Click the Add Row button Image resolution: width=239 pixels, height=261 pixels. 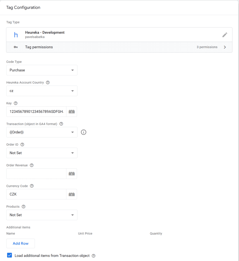(21, 243)
